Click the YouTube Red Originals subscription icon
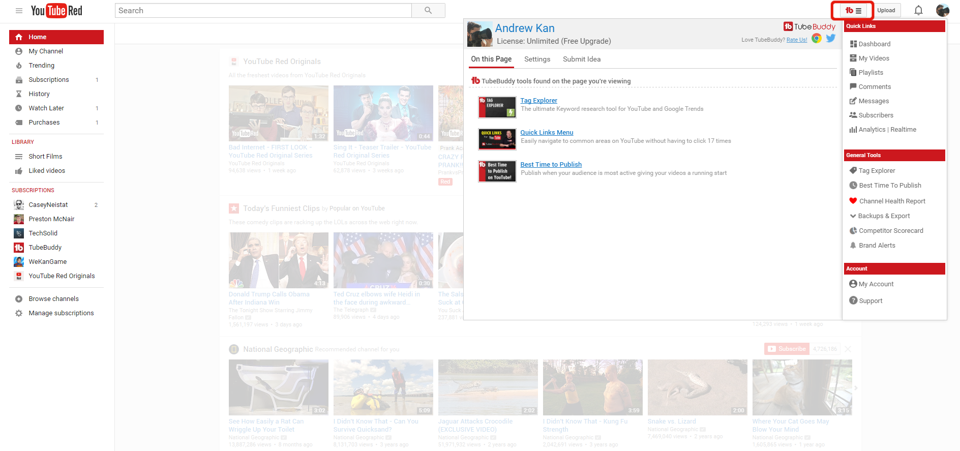The height and width of the screenshot is (451, 960). coord(19,276)
